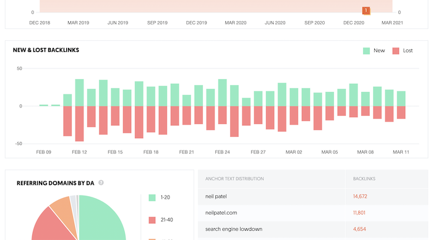Open the 11,801 backlinks link for neilpatel.com

click(x=359, y=213)
